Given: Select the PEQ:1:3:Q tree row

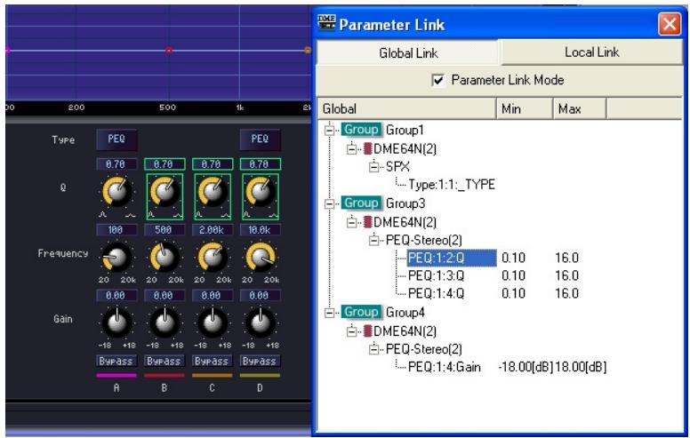Looking at the screenshot, I should [x=436, y=275].
